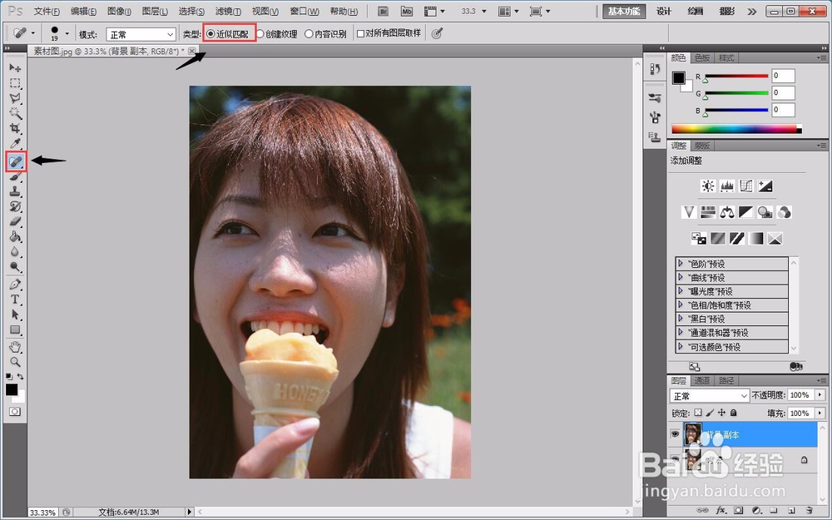Image resolution: width=832 pixels, height=520 pixels.
Task: Open the 图像 menu
Action: tap(119, 11)
